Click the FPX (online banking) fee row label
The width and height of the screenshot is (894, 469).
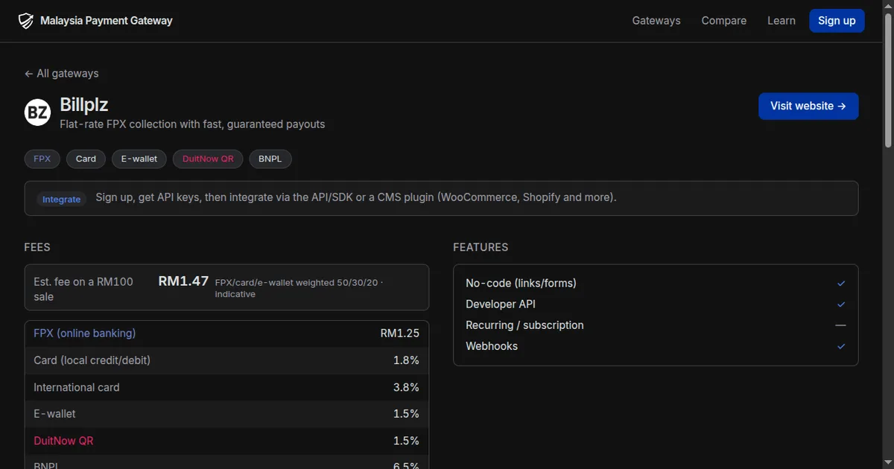(85, 334)
